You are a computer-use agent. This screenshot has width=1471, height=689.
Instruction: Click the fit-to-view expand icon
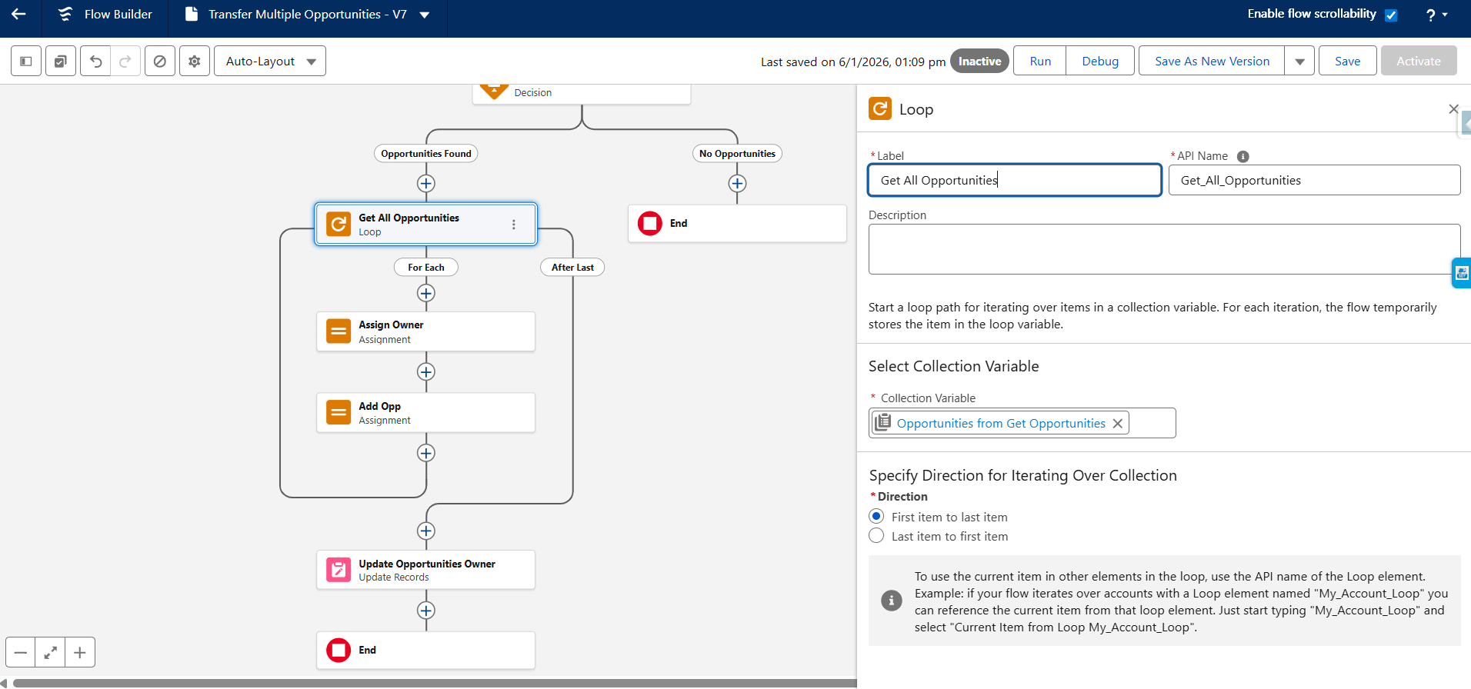click(x=50, y=653)
